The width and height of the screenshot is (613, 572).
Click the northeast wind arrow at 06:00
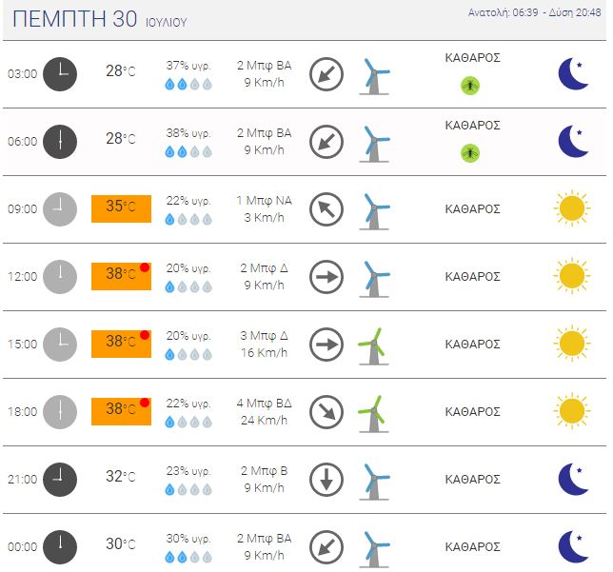(x=326, y=142)
